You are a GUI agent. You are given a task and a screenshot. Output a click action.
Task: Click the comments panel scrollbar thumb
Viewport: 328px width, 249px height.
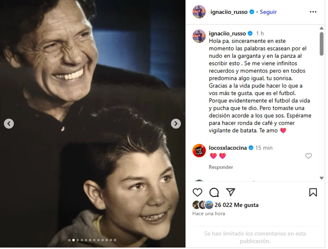point(321,44)
